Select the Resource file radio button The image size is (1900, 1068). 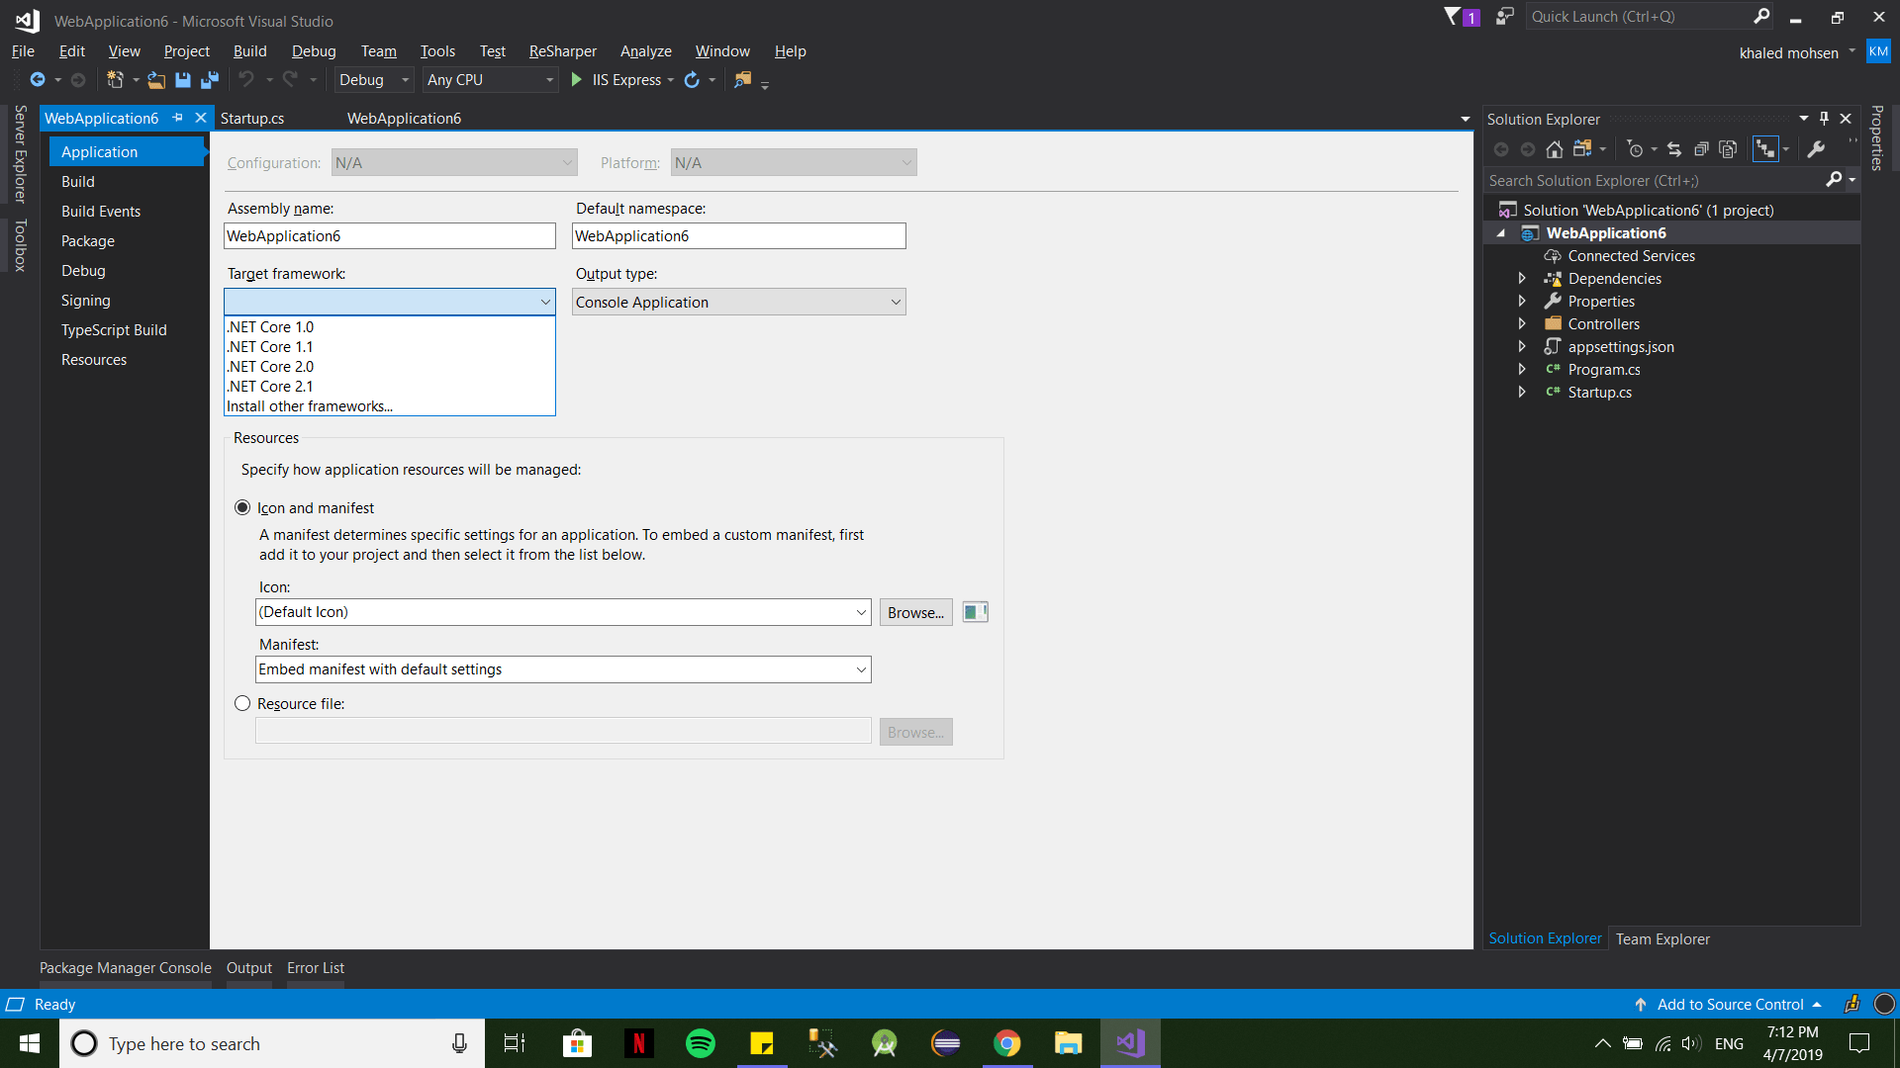pos(242,703)
